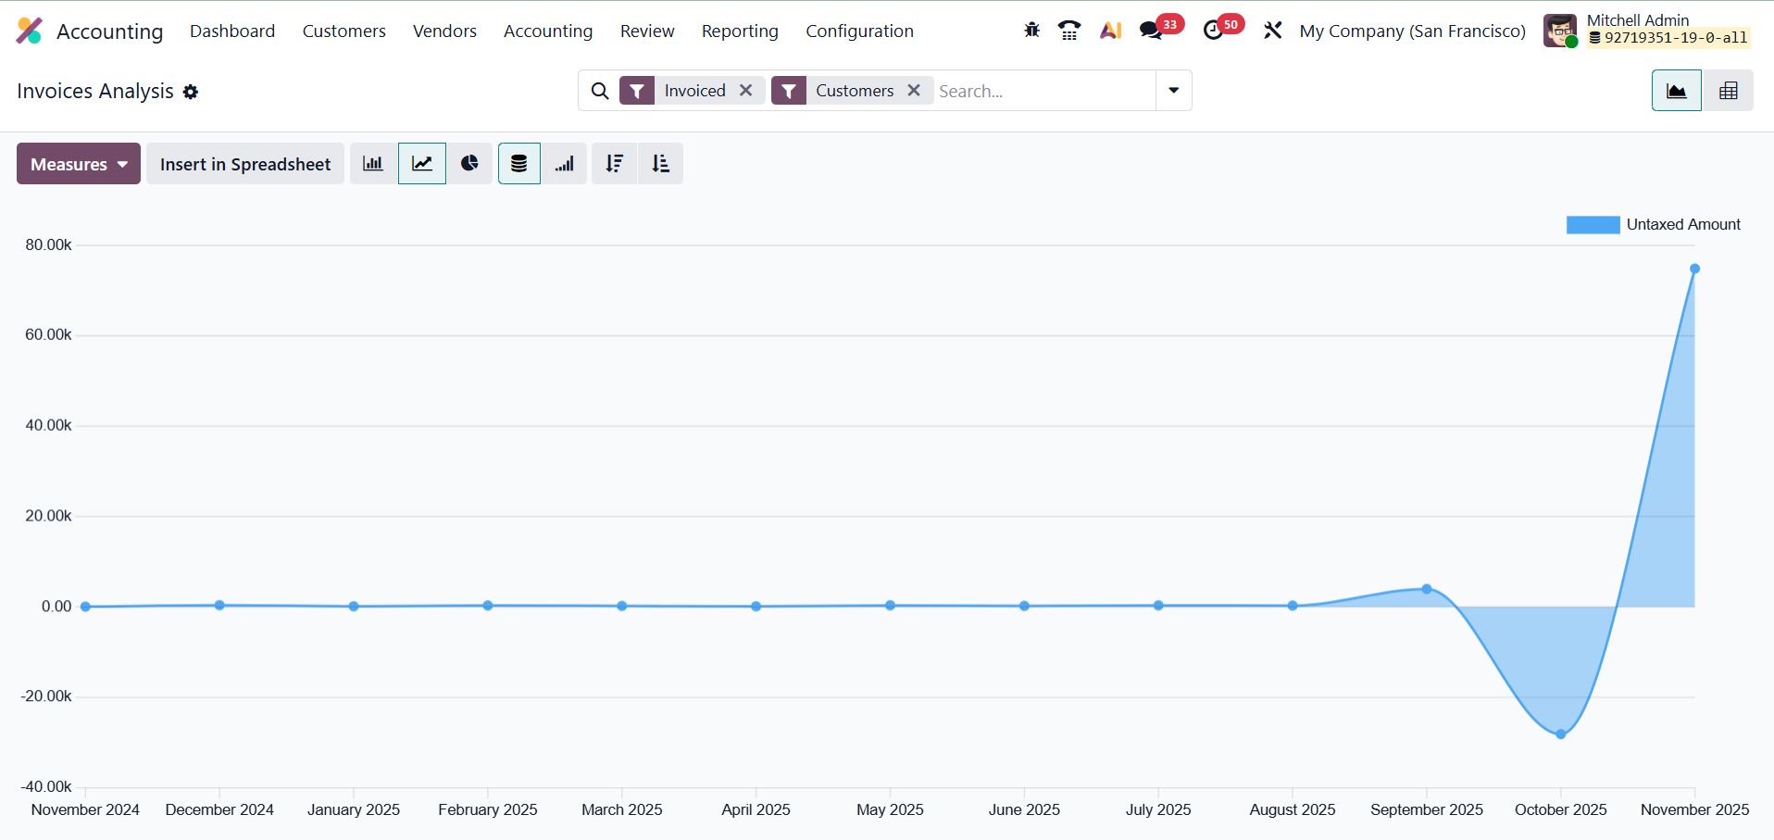This screenshot has height=840, width=1774.
Task: Click Insert in Spreadsheet button
Action: point(245,164)
